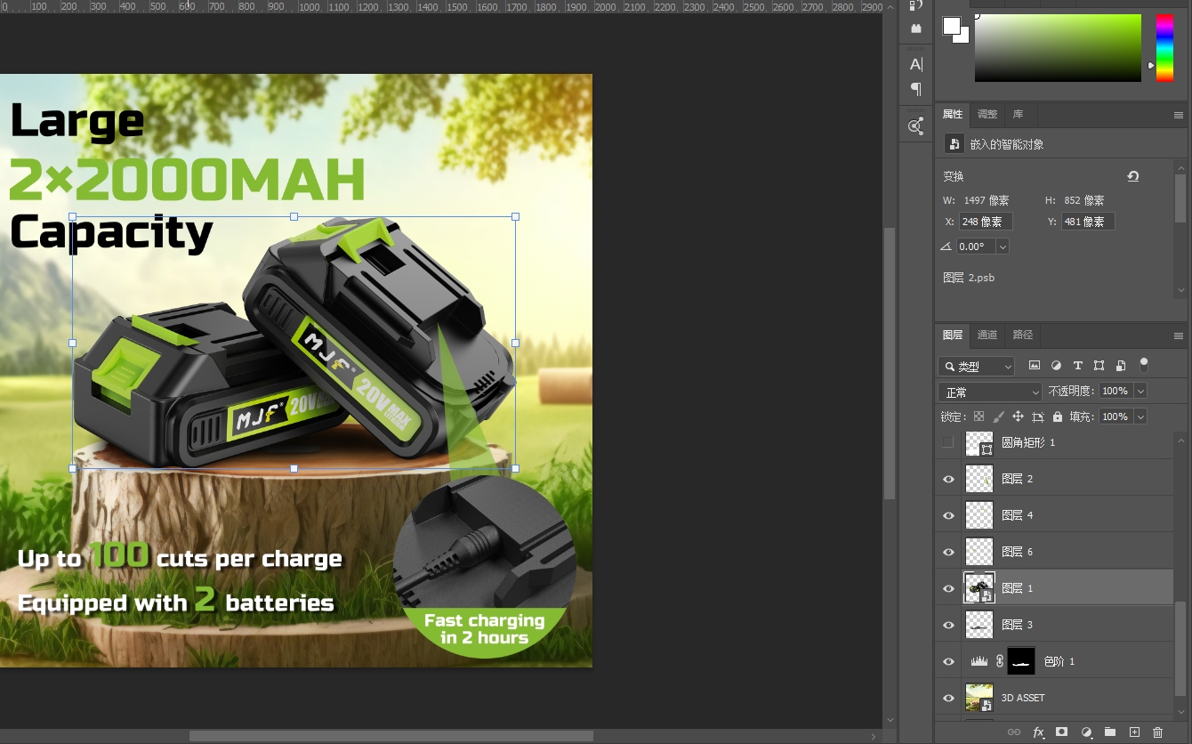Select the 图层 3 layer name
1192x744 pixels.
(1018, 625)
